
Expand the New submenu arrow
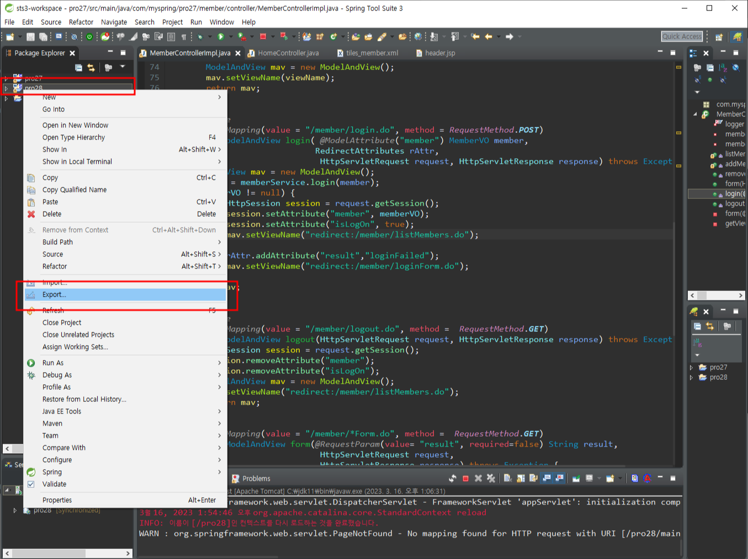[x=219, y=97]
